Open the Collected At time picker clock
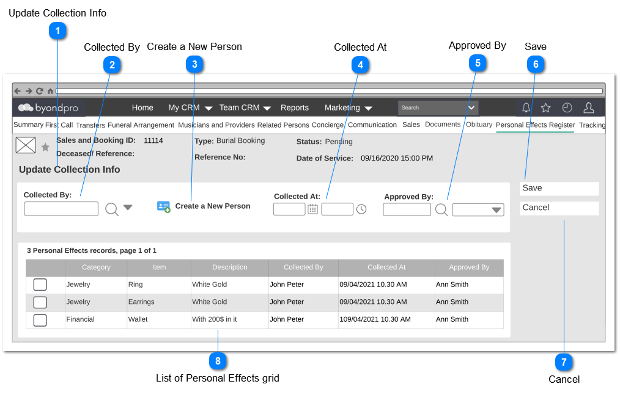 pos(361,209)
